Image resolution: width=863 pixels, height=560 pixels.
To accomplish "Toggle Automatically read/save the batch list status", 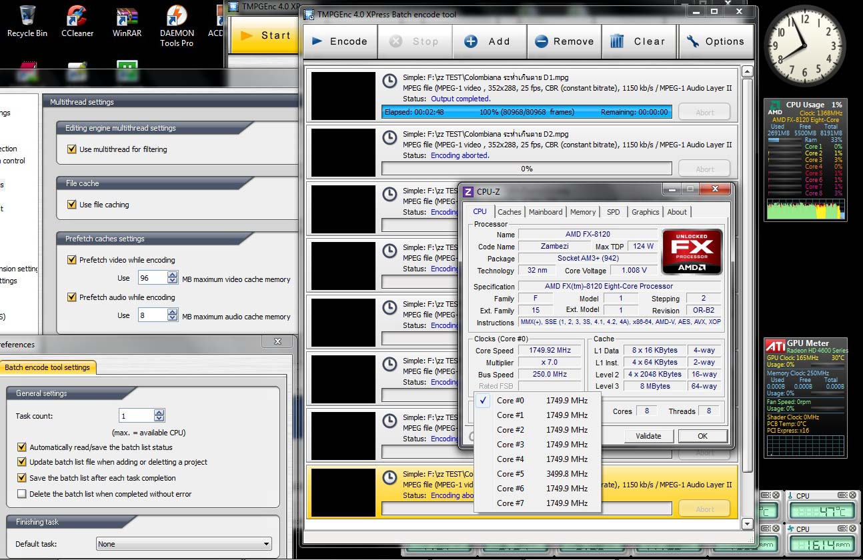I will (x=22, y=447).
